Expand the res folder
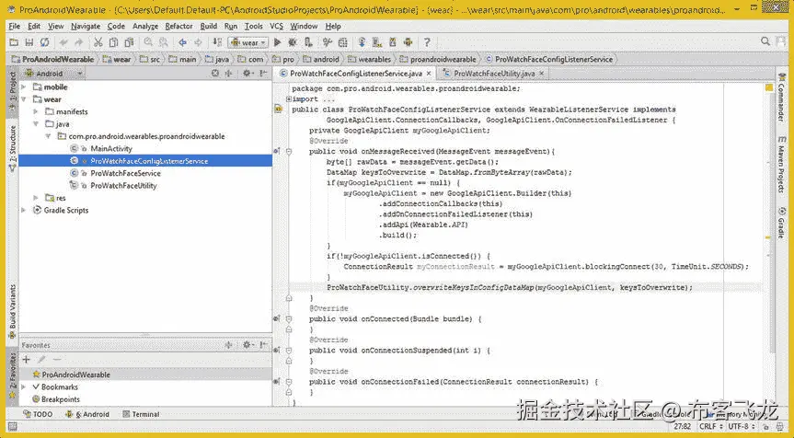 pos(36,198)
